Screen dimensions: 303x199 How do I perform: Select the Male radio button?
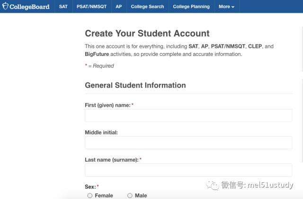130,196
